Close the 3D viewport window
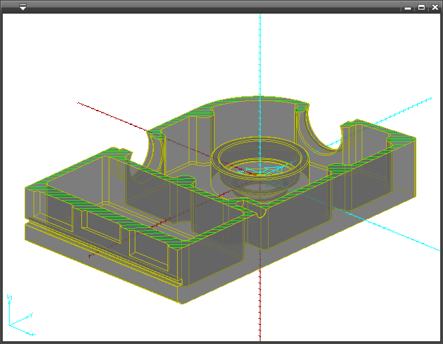This screenshot has height=344, width=443. click(x=434, y=7)
